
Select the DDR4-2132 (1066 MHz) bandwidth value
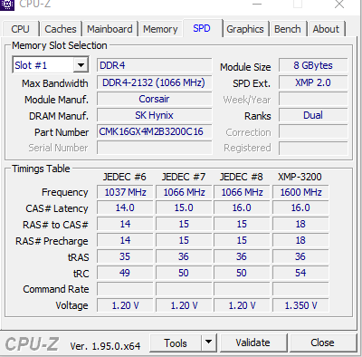pyautogui.click(x=154, y=82)
